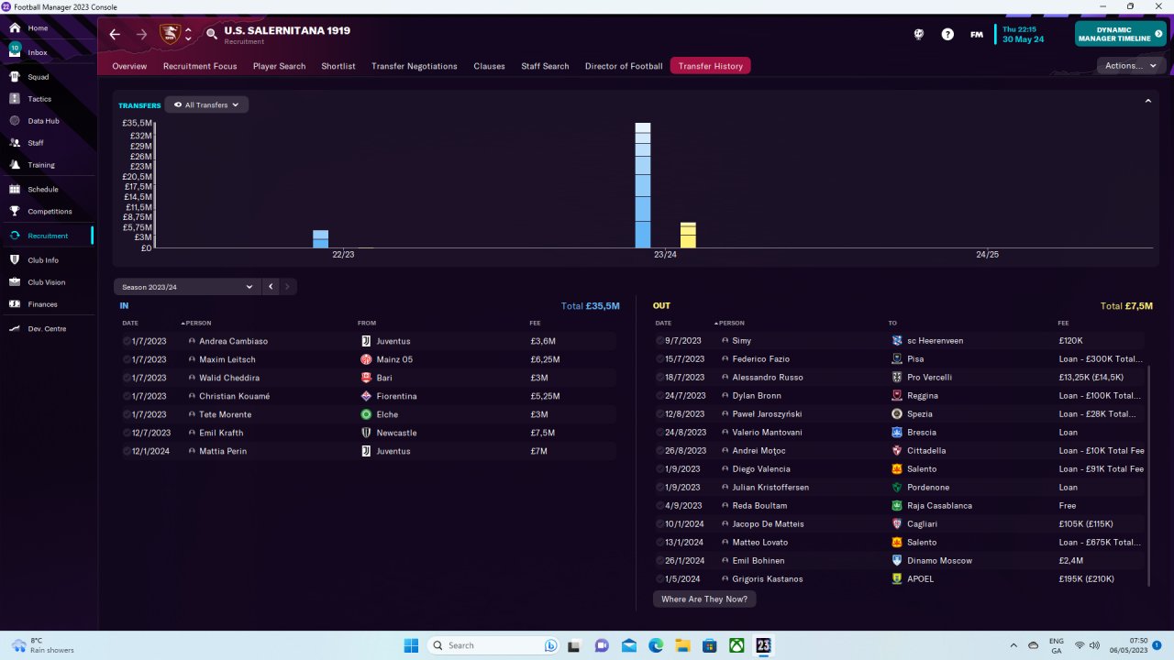The image size is (1174, 660).
Task: Expand the All Transfers filter dropdown
Action: [206, 105]
